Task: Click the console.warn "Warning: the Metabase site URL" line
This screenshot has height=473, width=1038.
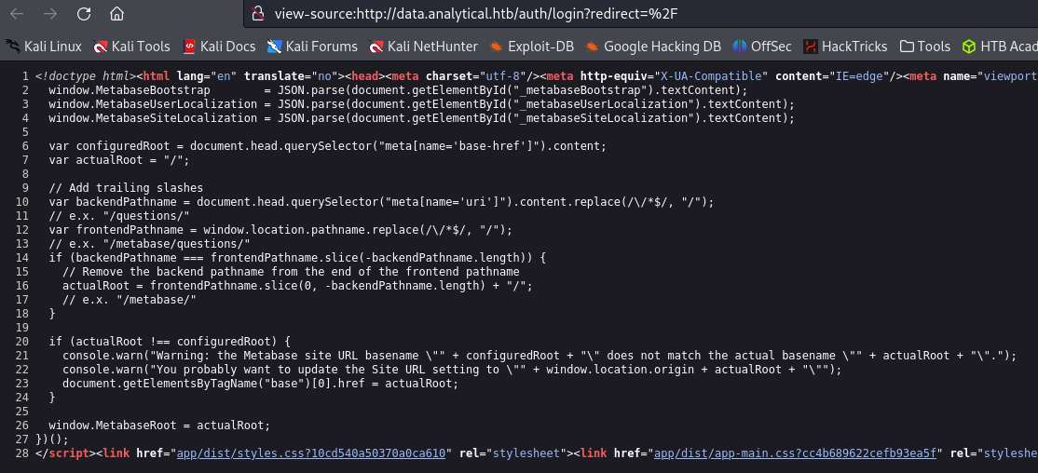Action: tap(539, 356)
